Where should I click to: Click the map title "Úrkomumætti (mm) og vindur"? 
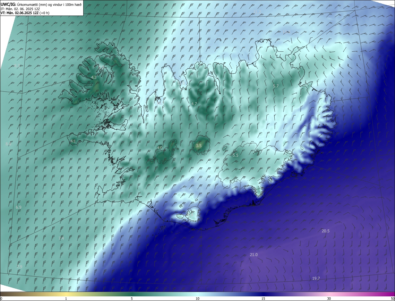(x=40, y=4)
